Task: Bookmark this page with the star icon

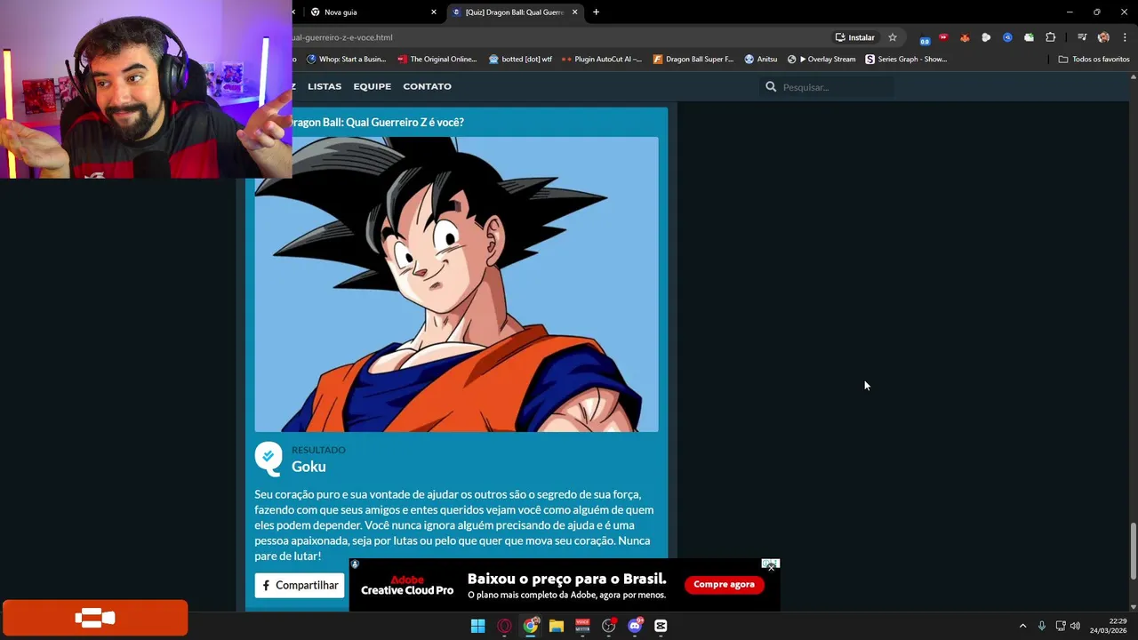Action: (893, 37)
